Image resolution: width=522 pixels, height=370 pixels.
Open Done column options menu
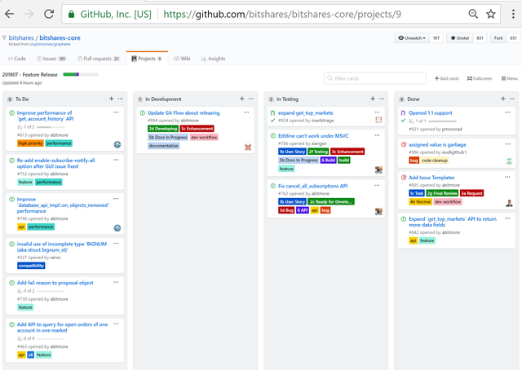[x=512, y=99]
